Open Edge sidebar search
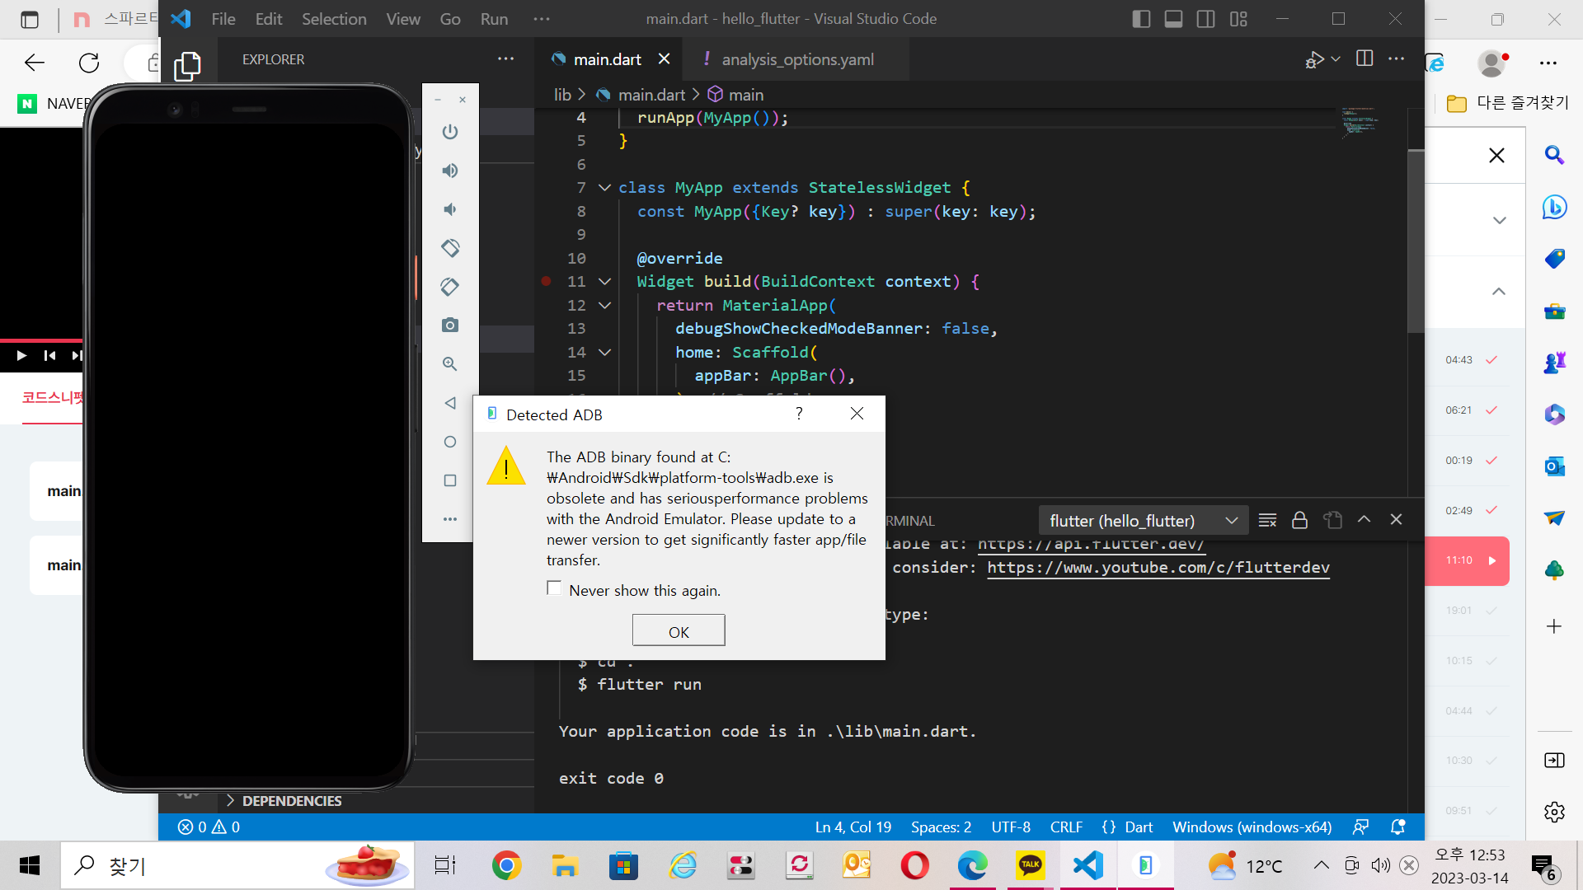The width and height of the screenshot is (1583, 890). [x=1555, y=155]
